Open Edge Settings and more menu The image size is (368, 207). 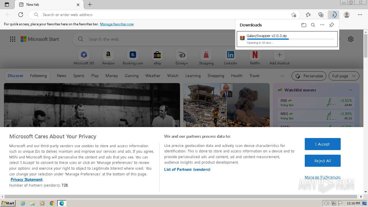coord(360,15)
